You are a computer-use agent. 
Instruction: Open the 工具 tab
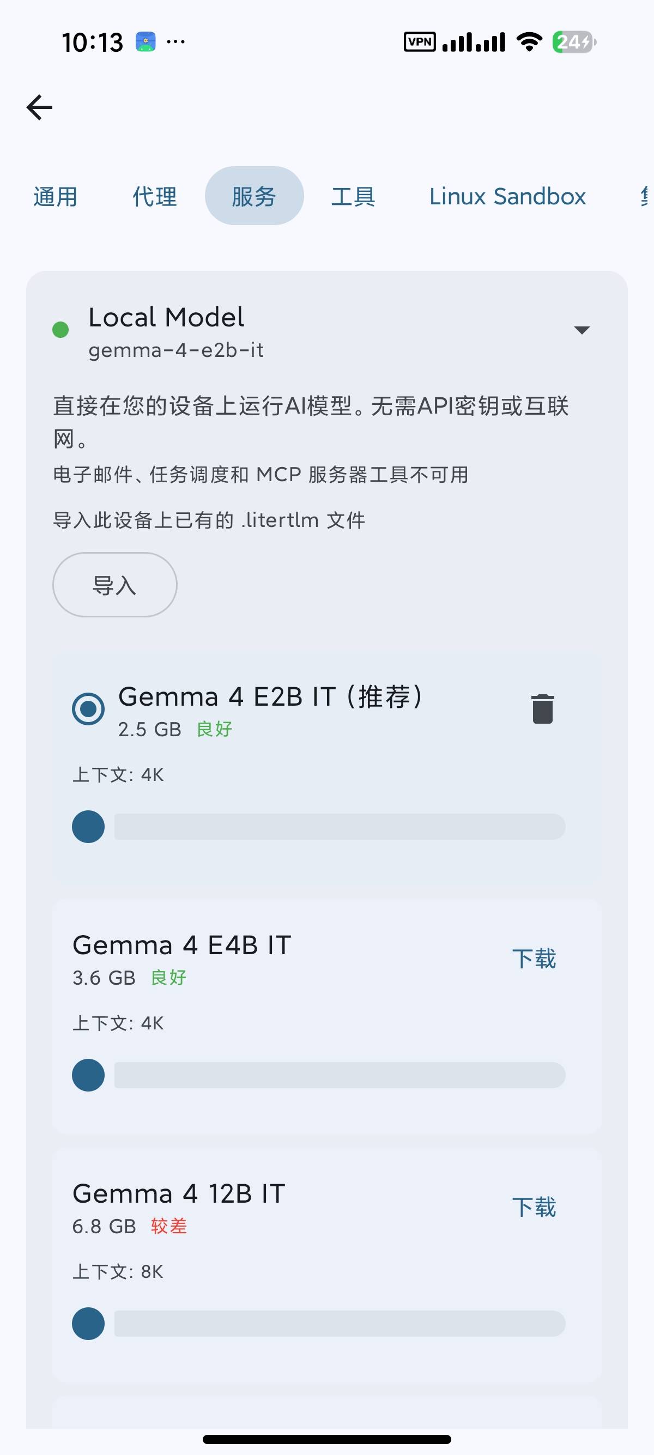[x=353, y=196]
